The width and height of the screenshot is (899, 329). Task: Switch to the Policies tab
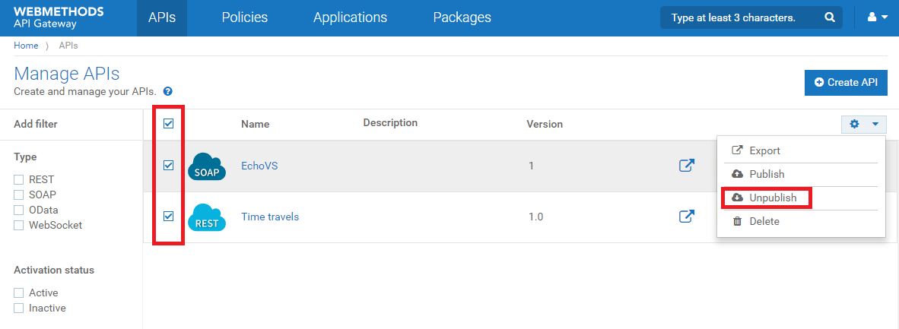[x=244, y=17]
